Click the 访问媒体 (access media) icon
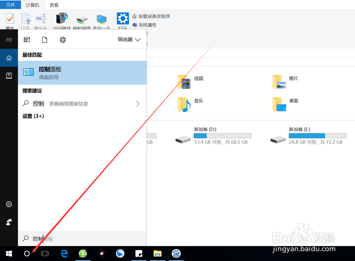Screen dimensions: 355x261 61,18
